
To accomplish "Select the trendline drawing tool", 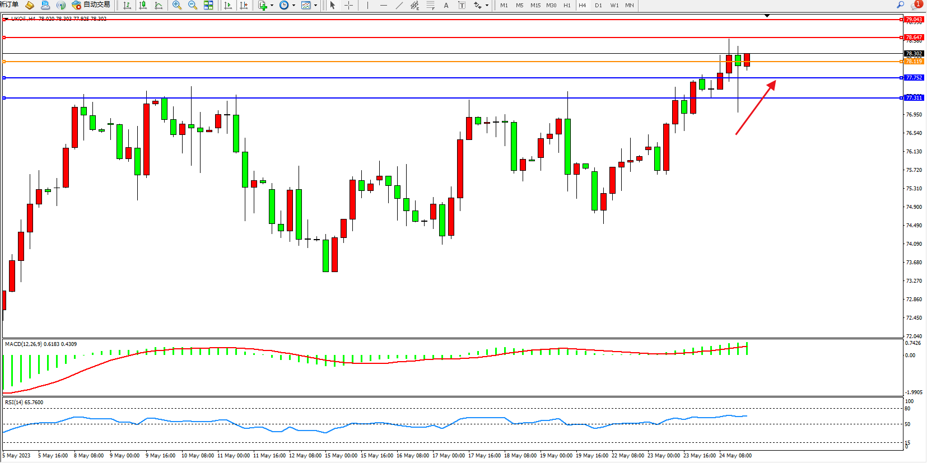I will coord(399,5).
